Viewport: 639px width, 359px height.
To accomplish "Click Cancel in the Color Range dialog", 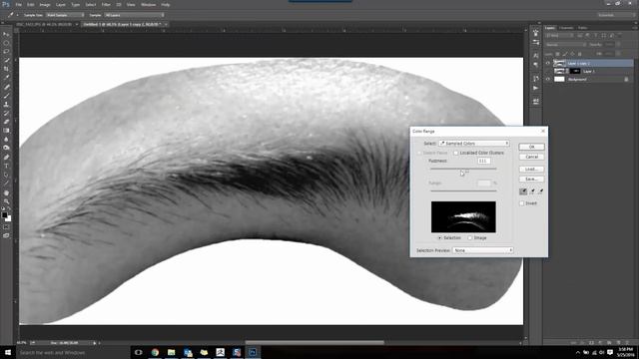I will (x=531, y=157).
